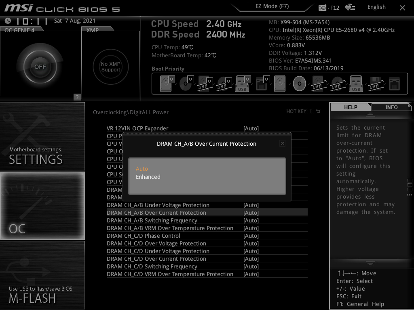Click the back arrow beside HOT KEY

pyautogui.click(x=318, y=111)
